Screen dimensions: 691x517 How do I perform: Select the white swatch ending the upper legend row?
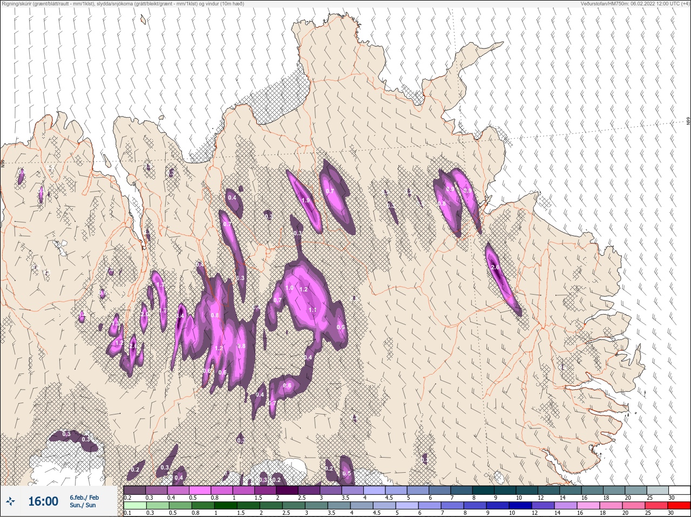point(679,491)
